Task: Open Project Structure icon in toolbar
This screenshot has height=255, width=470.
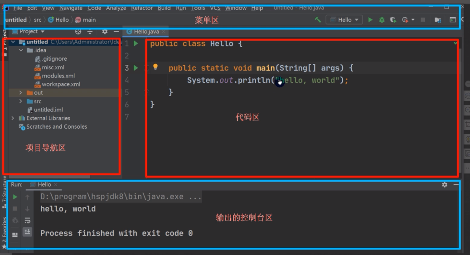Action: (438, 20)
